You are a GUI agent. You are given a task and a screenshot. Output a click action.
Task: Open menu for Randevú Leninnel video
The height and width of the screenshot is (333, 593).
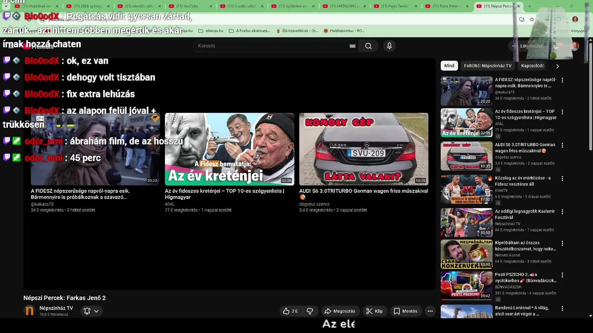pos(562,308)
